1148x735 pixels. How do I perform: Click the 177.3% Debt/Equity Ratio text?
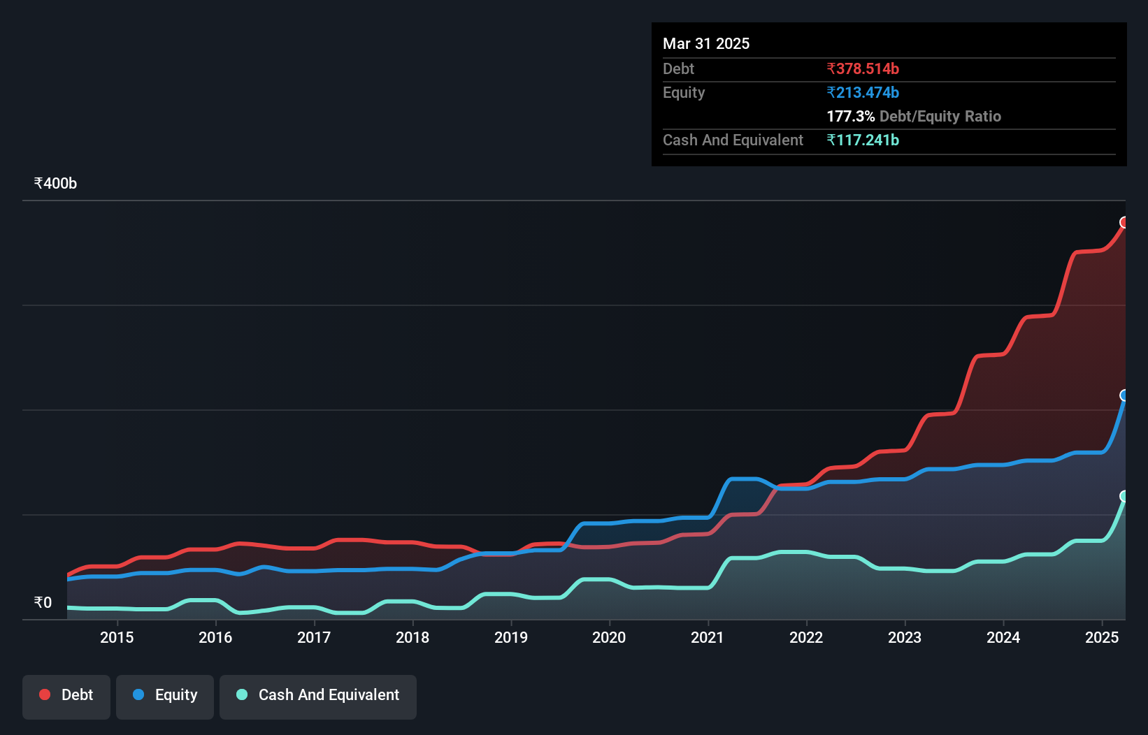click(x=914, y=116)
